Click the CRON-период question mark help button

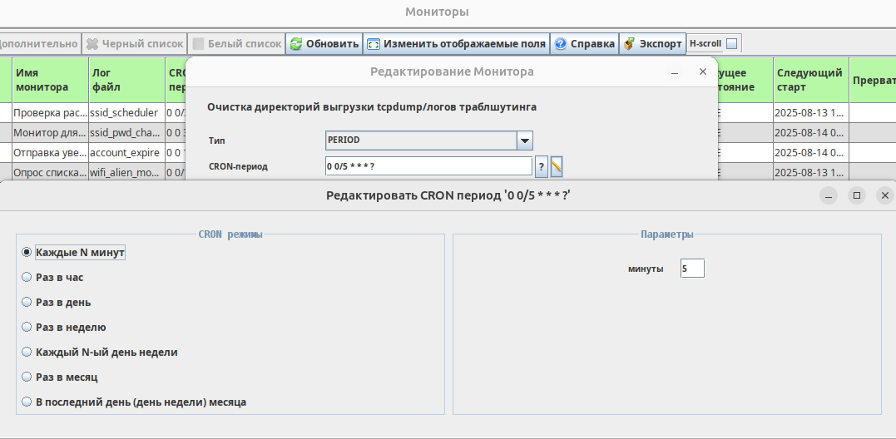541,166
